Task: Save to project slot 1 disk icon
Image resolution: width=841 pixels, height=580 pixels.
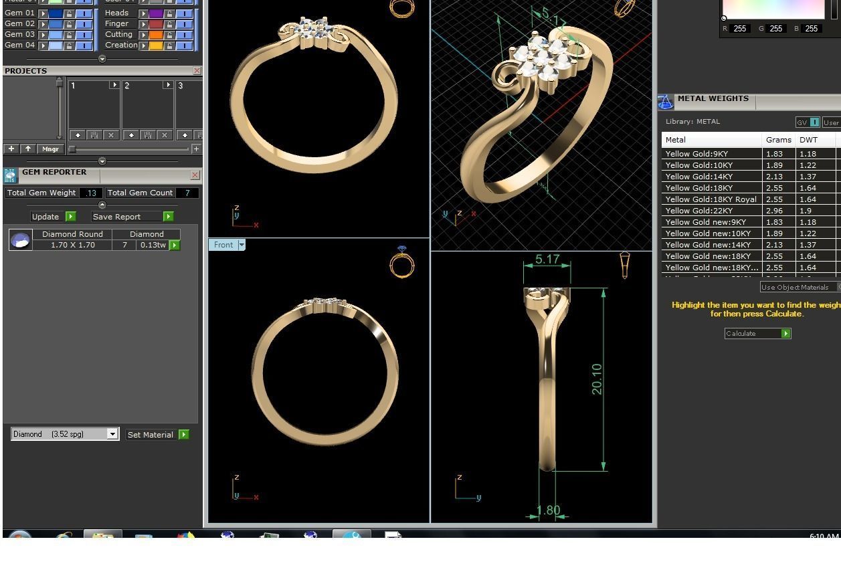Action: [94, 135]
